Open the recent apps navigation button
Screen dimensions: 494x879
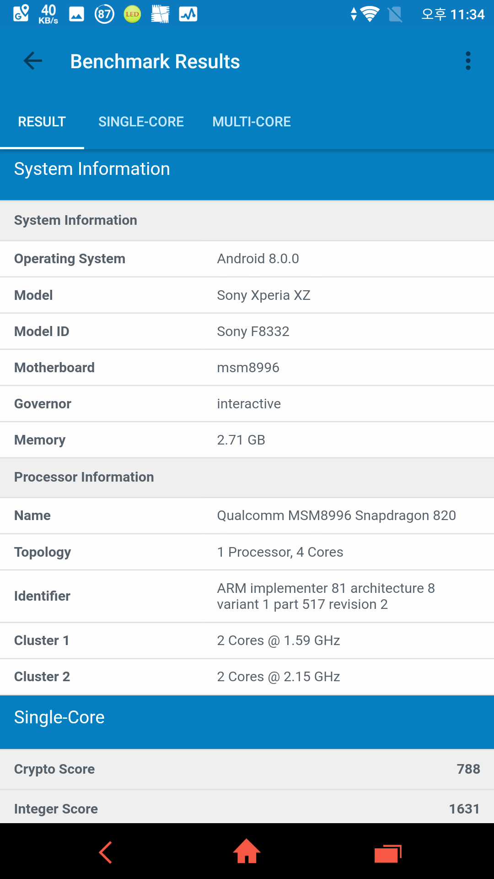(x=388, y=854)
